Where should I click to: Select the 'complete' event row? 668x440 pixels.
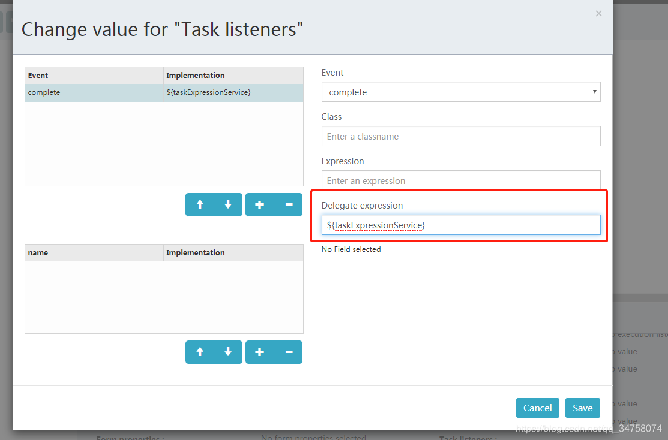point(164,92)
